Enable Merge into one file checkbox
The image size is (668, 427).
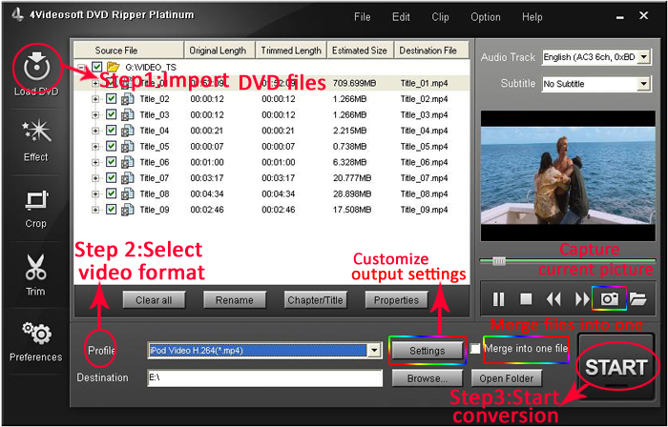pos(475,349)
